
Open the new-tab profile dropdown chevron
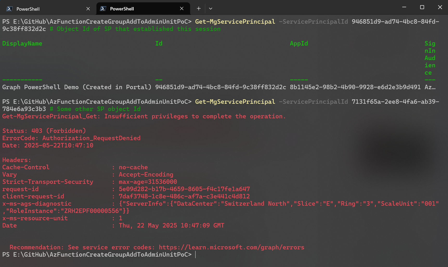tap(211, 9)
